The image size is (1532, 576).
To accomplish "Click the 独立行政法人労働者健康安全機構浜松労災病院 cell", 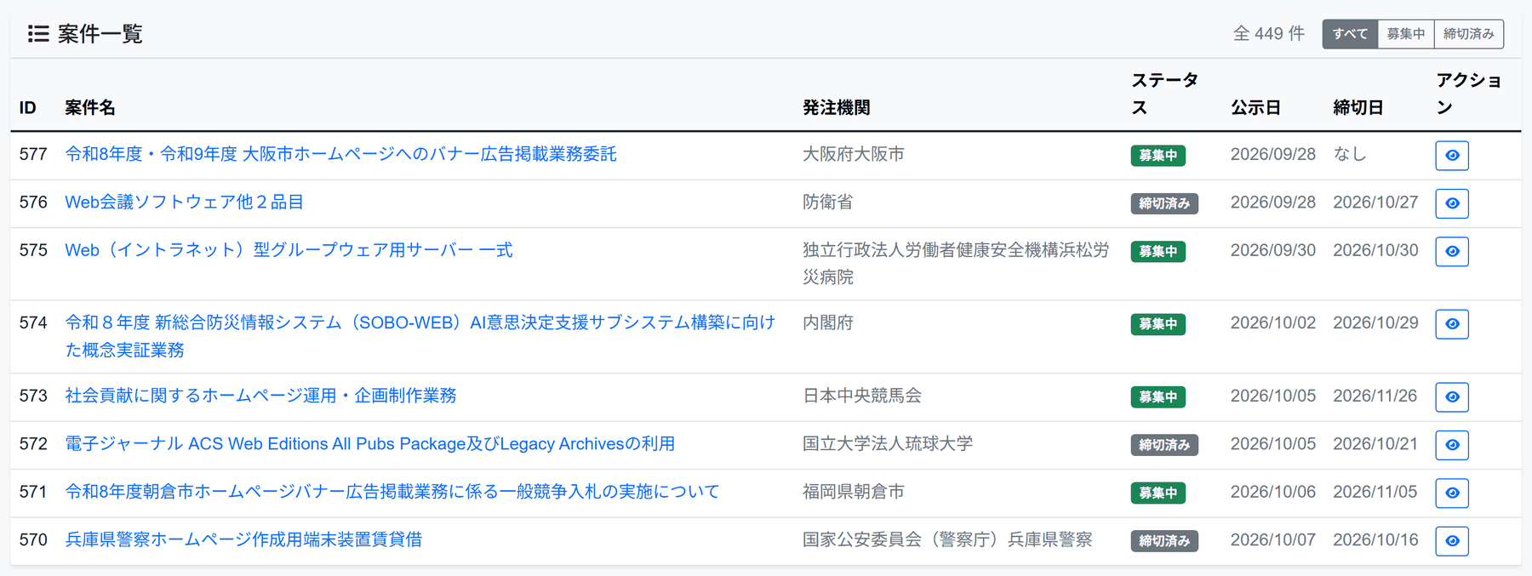I will (957, 264).
